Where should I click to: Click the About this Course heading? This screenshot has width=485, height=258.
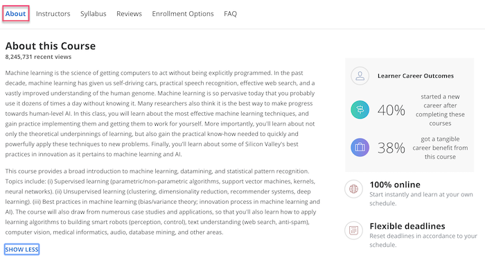click(51, 46)
